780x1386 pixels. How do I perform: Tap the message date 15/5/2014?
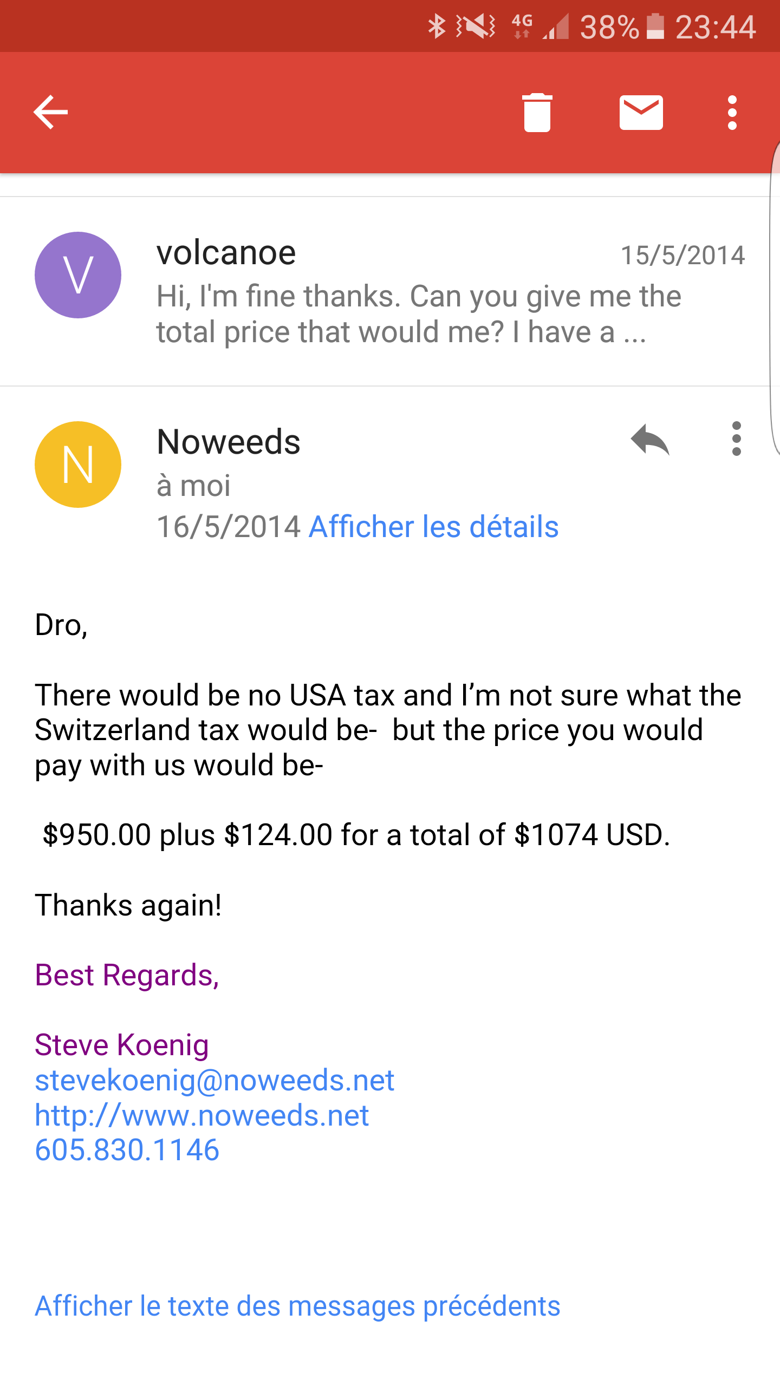tap(682, 255)
